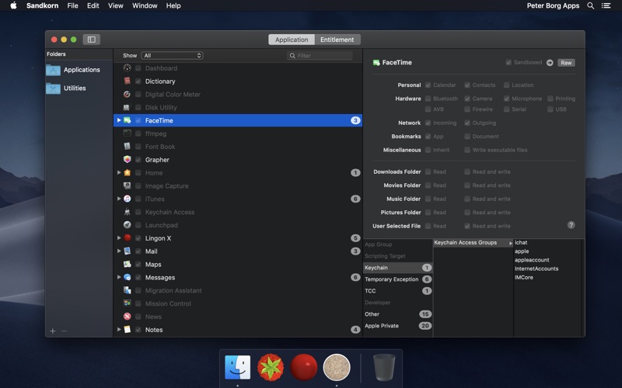This screenshot has height=388, width=622.
Task: Select the Apple Private category
Action: pyautogui.click(x=398, y=326)
